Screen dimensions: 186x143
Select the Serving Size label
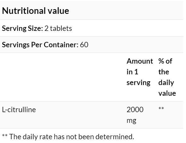tap(22, 28)
